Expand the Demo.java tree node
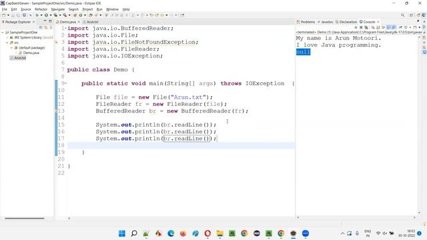This screenshot has width=427, height=240. click(16, 53)
